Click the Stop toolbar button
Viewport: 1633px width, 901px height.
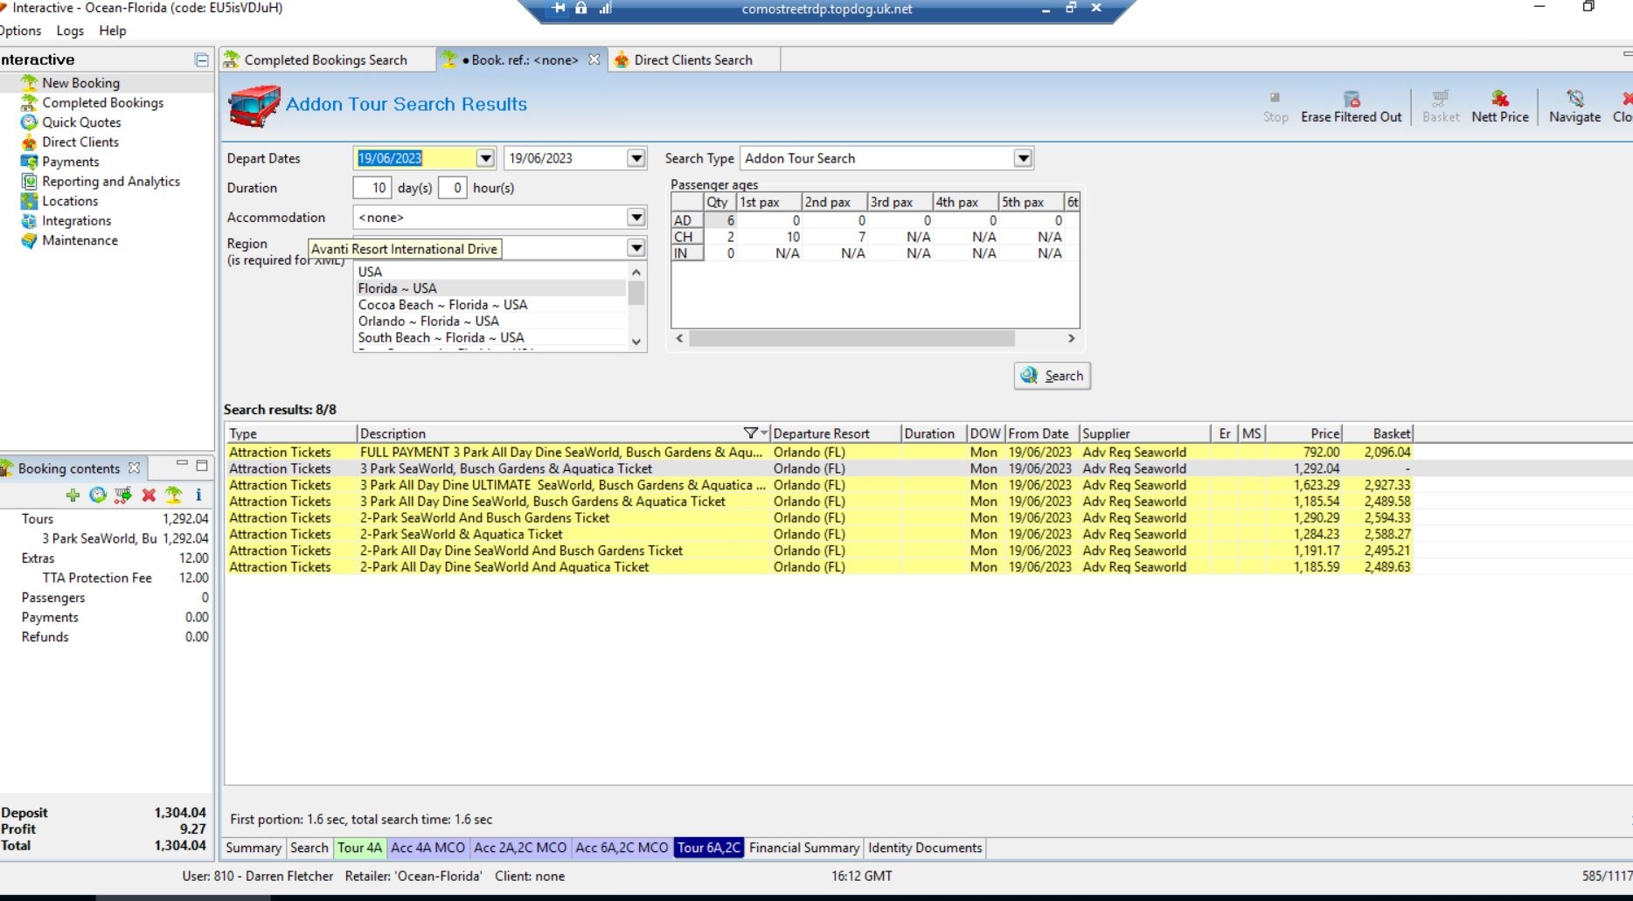pos(1275,107)
